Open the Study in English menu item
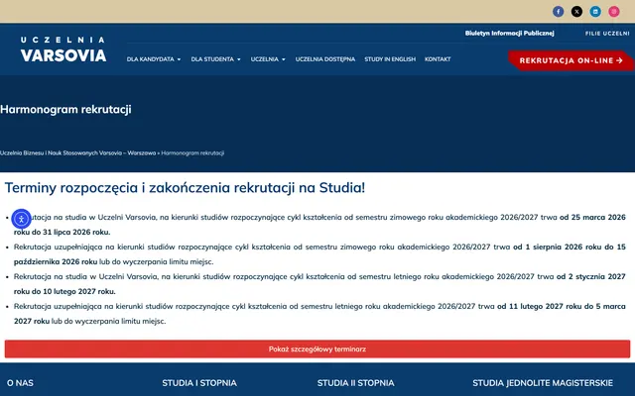The width and height of the screenshot is (635, 396). [x=390, y=59]
